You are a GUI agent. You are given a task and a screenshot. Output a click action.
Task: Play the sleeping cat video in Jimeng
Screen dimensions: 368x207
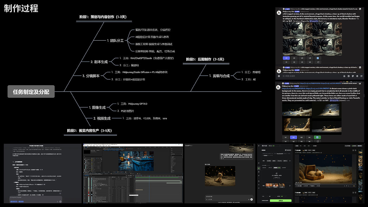[x=296, y=183]
